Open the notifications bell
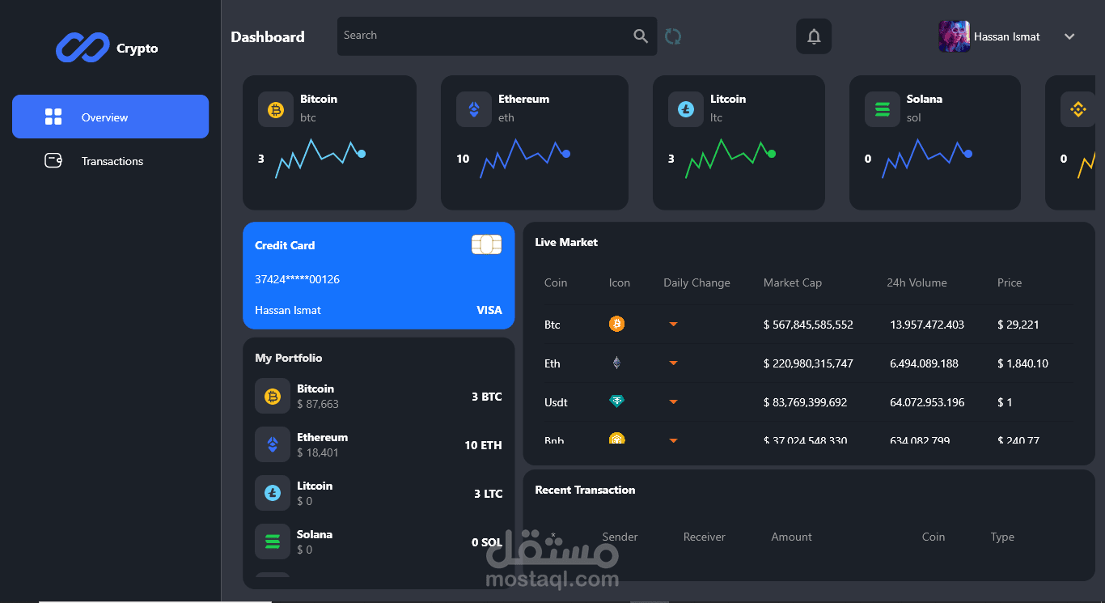The image size is (1105, 603). (x=813, y=36)
